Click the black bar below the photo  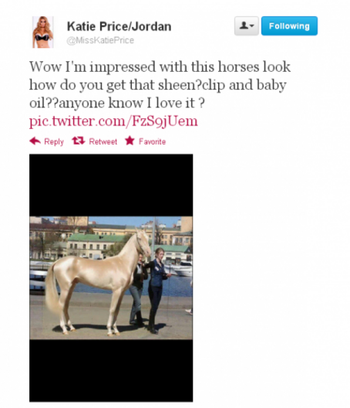pyautogui.click(x=111, y=371)
